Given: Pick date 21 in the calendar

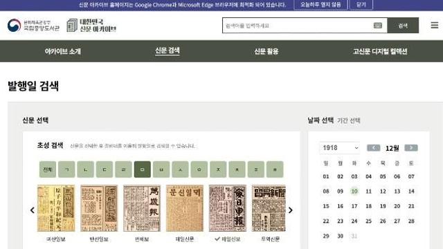Looking at the screenshot, I should click(x=411, y=206).
